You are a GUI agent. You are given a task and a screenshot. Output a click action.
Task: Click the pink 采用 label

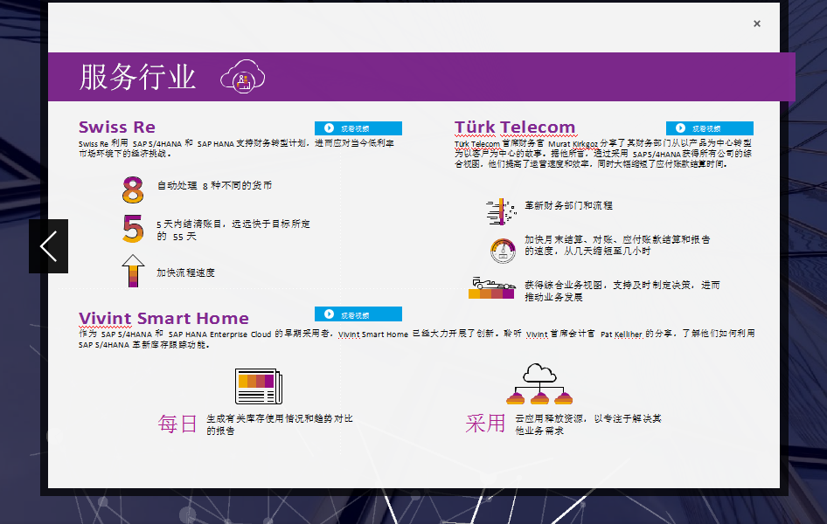click(x=485, y=424)
